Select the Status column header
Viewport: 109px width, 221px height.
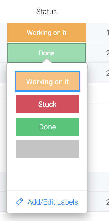tap(47, 12)
